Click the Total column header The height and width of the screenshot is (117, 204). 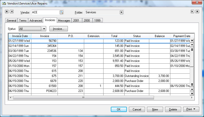point(114,36)
